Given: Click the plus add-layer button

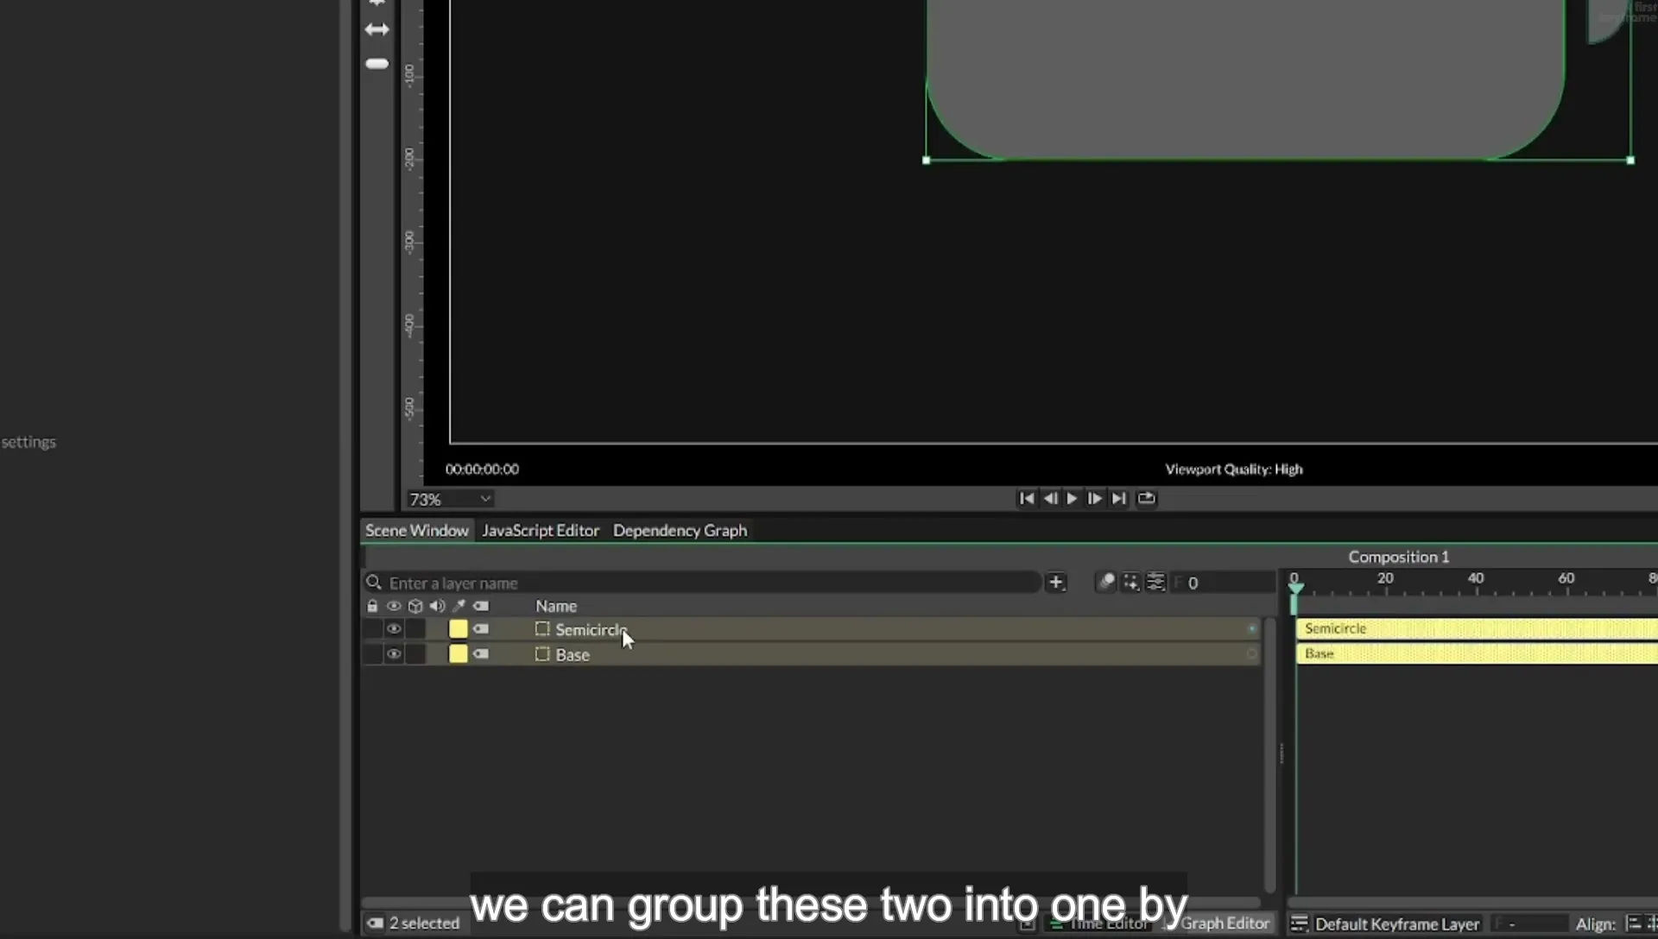Looking at the screenshot, I should 1056,583.
